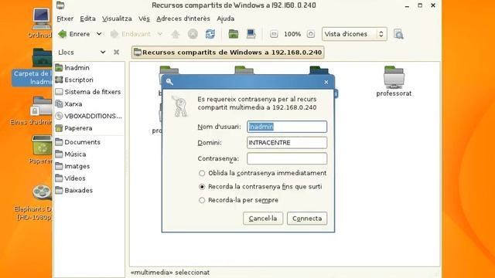Click the Endavant forward button
This screenshot has width=495, height=278.
point(130,34)
